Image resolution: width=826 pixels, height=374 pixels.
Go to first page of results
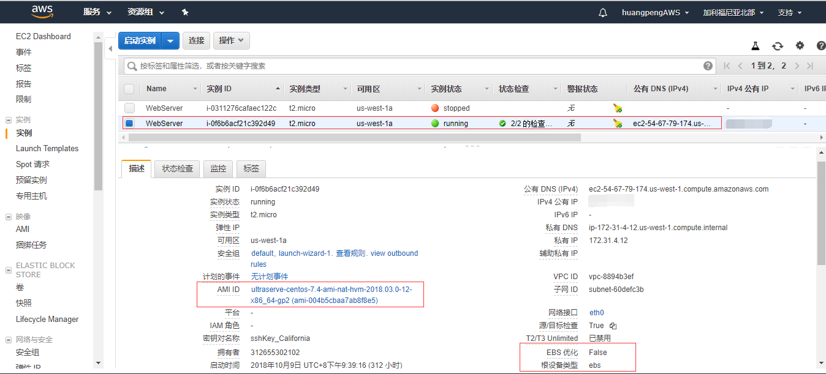[x=727, y=66]
